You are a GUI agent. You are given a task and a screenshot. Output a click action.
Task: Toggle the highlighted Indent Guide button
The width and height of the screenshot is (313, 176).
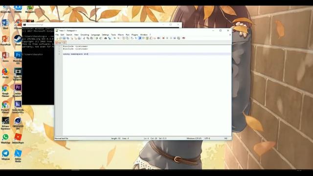click(x=140, y=38)
